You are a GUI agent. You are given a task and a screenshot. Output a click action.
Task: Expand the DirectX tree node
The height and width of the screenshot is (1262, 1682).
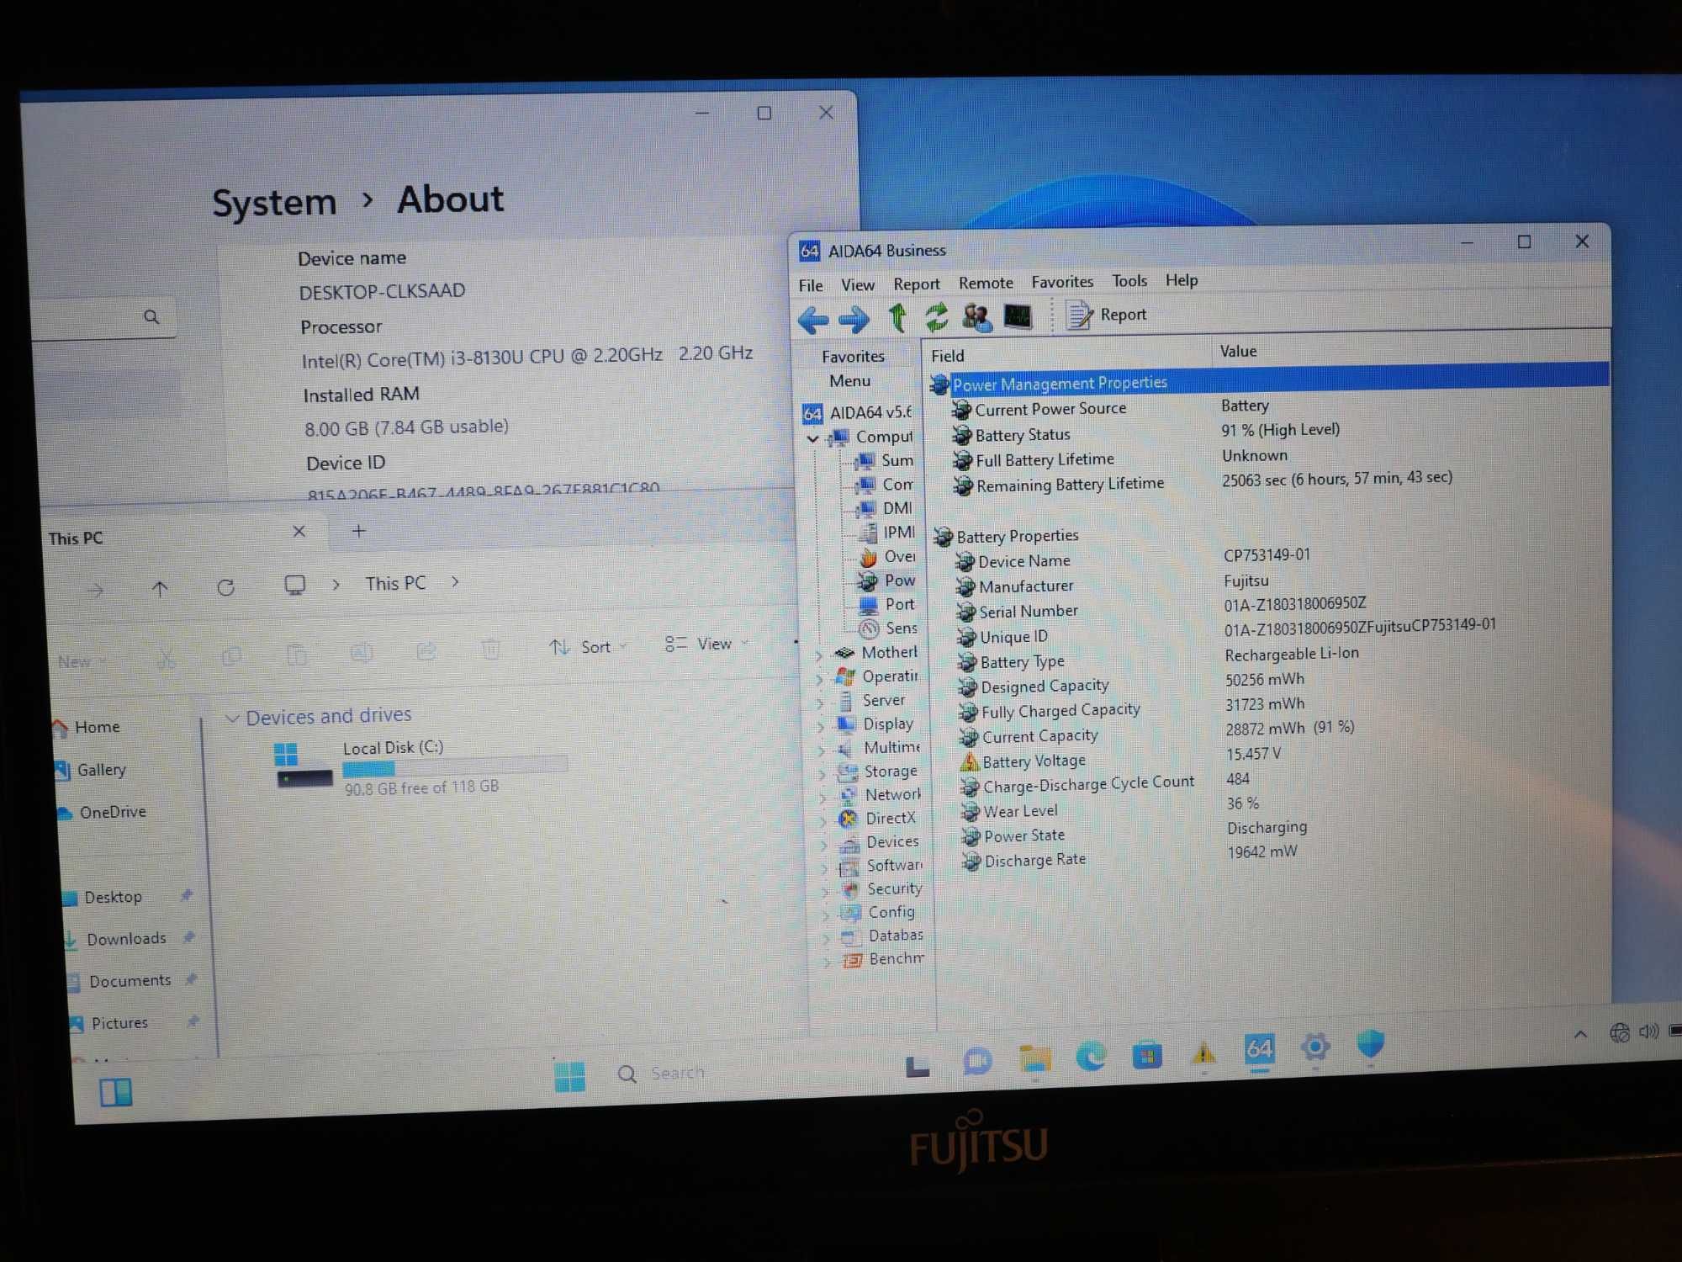click(x=824, y=820)
